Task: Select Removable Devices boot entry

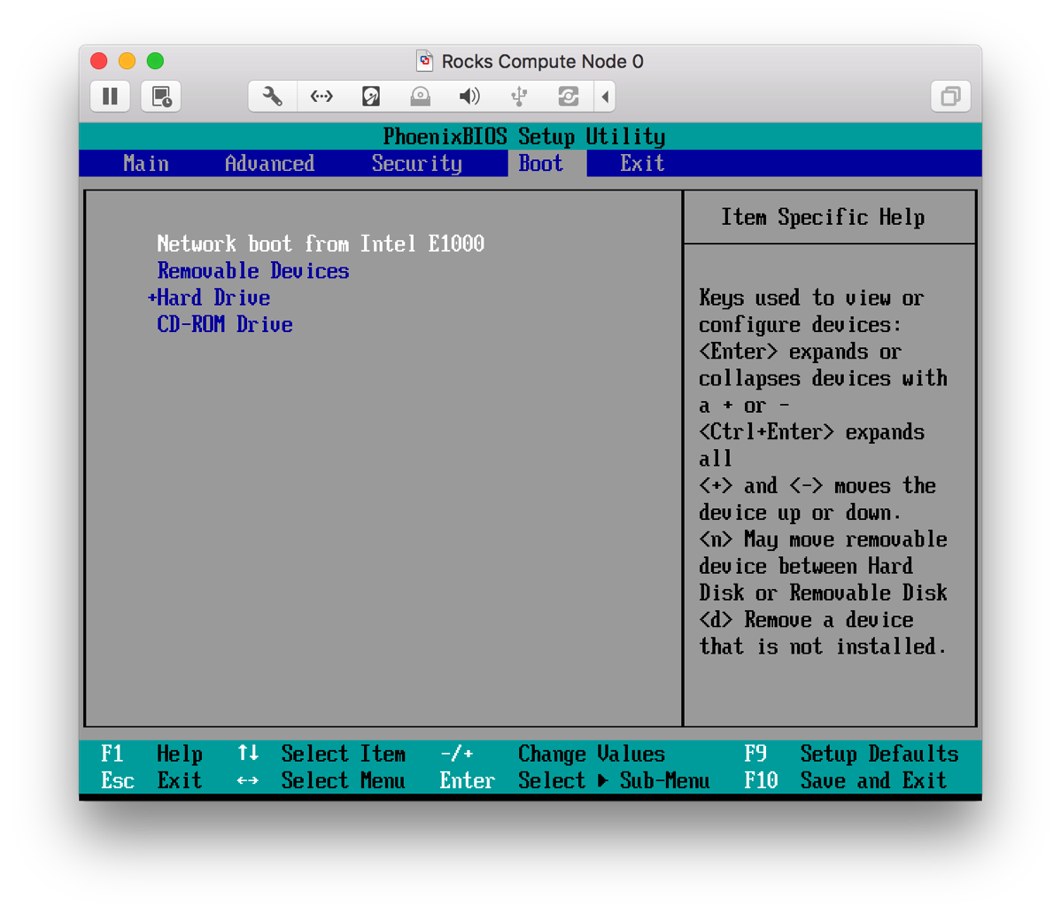Action: click(x=253, y=271)
